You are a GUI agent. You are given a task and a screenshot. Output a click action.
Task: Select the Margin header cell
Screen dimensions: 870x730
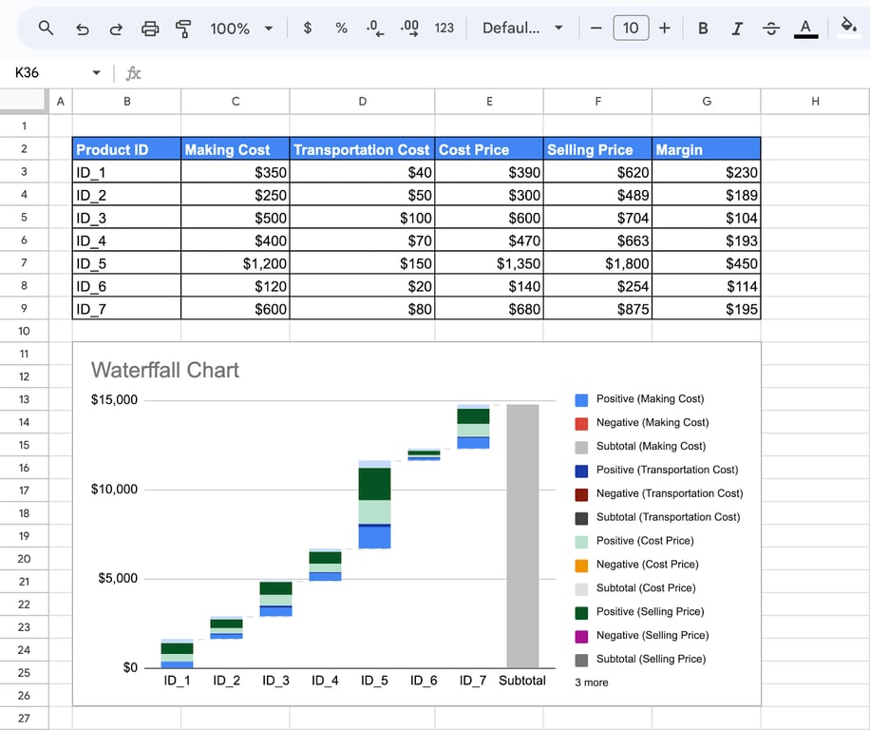pyautogui.click(x=707, y=149)
